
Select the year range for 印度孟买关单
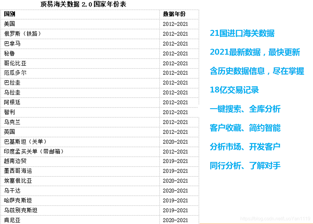(175, 152)
